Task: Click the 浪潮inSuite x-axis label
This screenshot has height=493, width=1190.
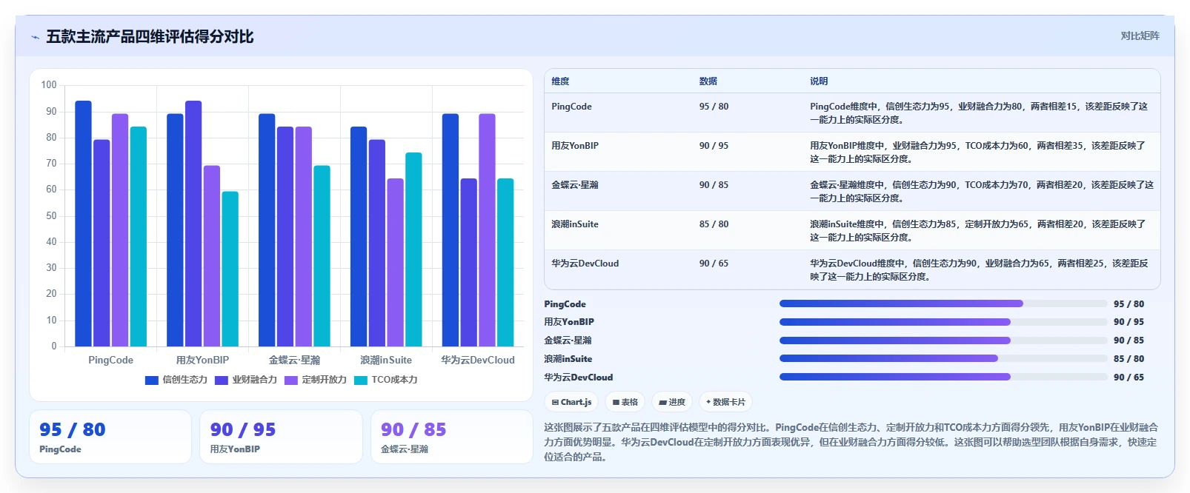Action: 386,360
